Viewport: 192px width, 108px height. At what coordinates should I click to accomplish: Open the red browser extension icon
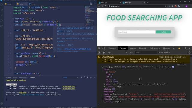[176, 6]
